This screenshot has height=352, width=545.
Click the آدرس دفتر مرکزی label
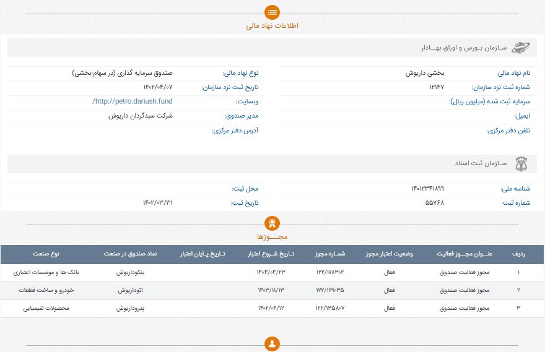(235, 131)
